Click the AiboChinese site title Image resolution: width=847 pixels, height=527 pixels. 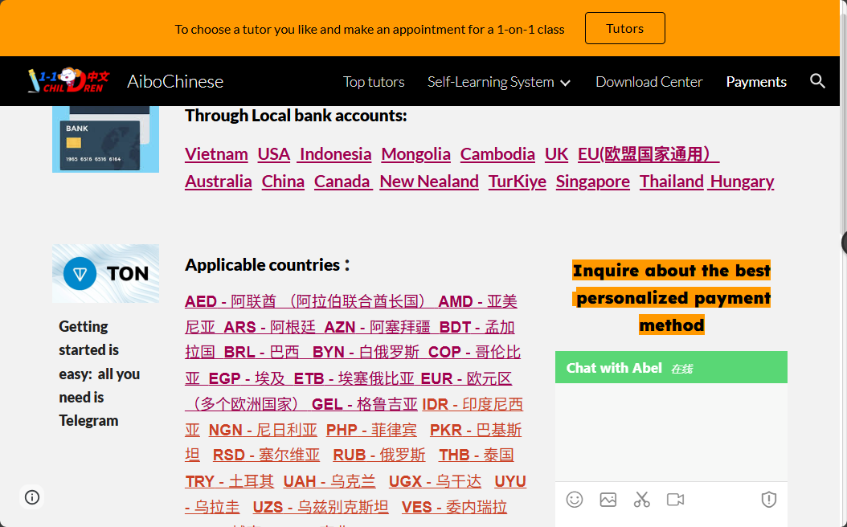(175, 81)
